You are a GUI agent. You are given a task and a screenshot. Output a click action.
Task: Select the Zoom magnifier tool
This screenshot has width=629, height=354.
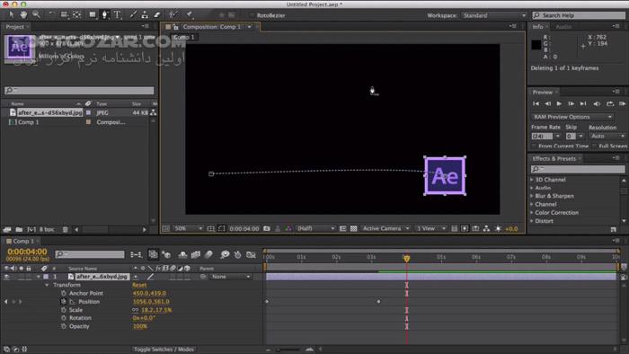36,15
